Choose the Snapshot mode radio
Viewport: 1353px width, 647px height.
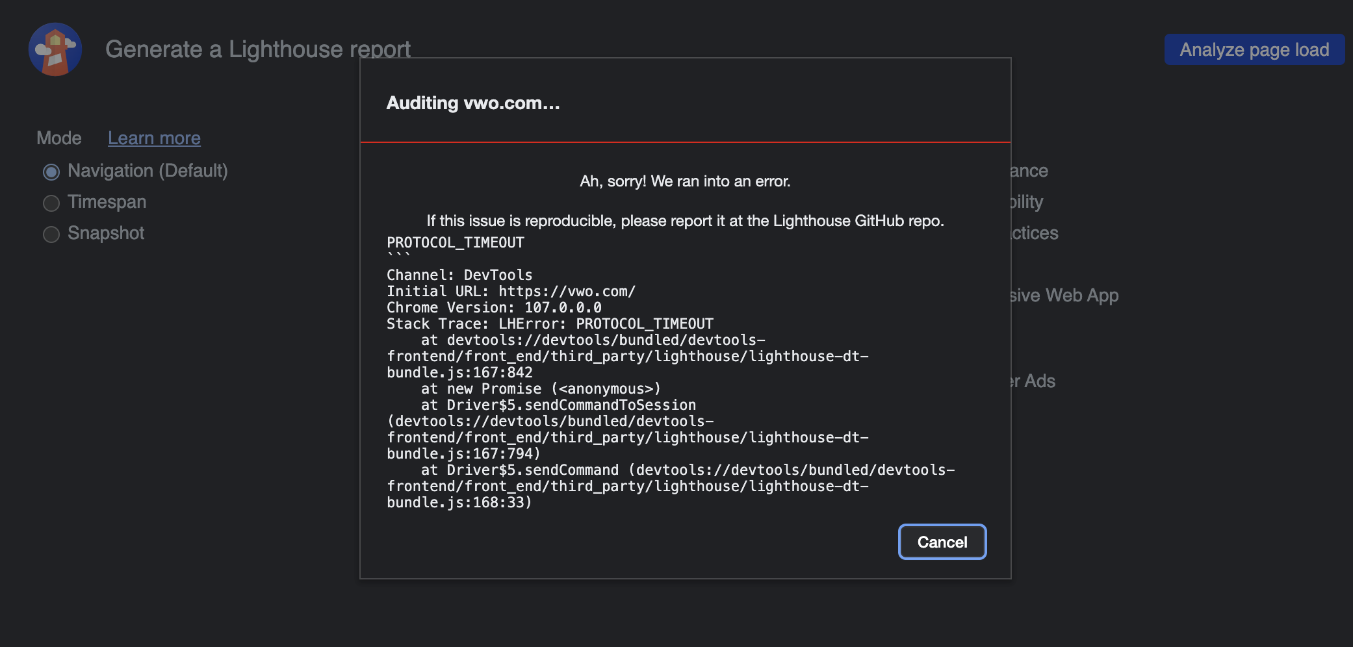coord(51,234)
